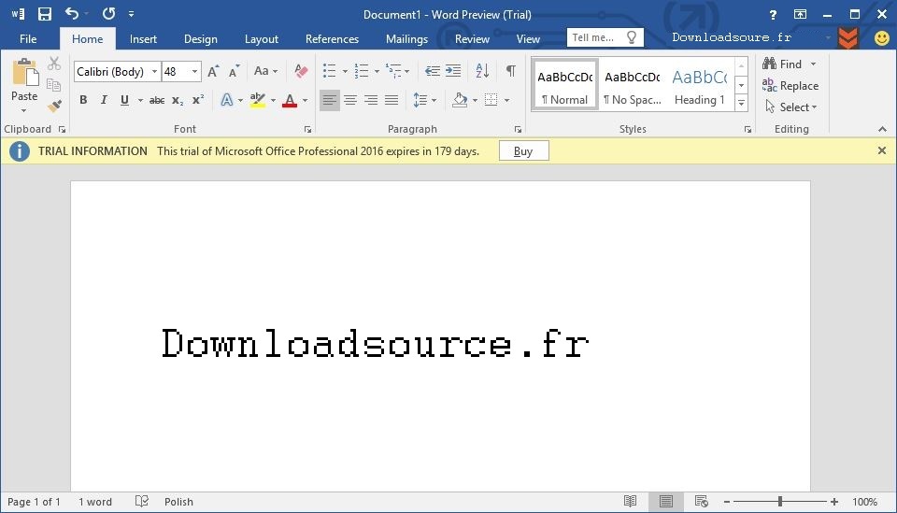Expand the Styles gallery More arrow

coord(741,104)
